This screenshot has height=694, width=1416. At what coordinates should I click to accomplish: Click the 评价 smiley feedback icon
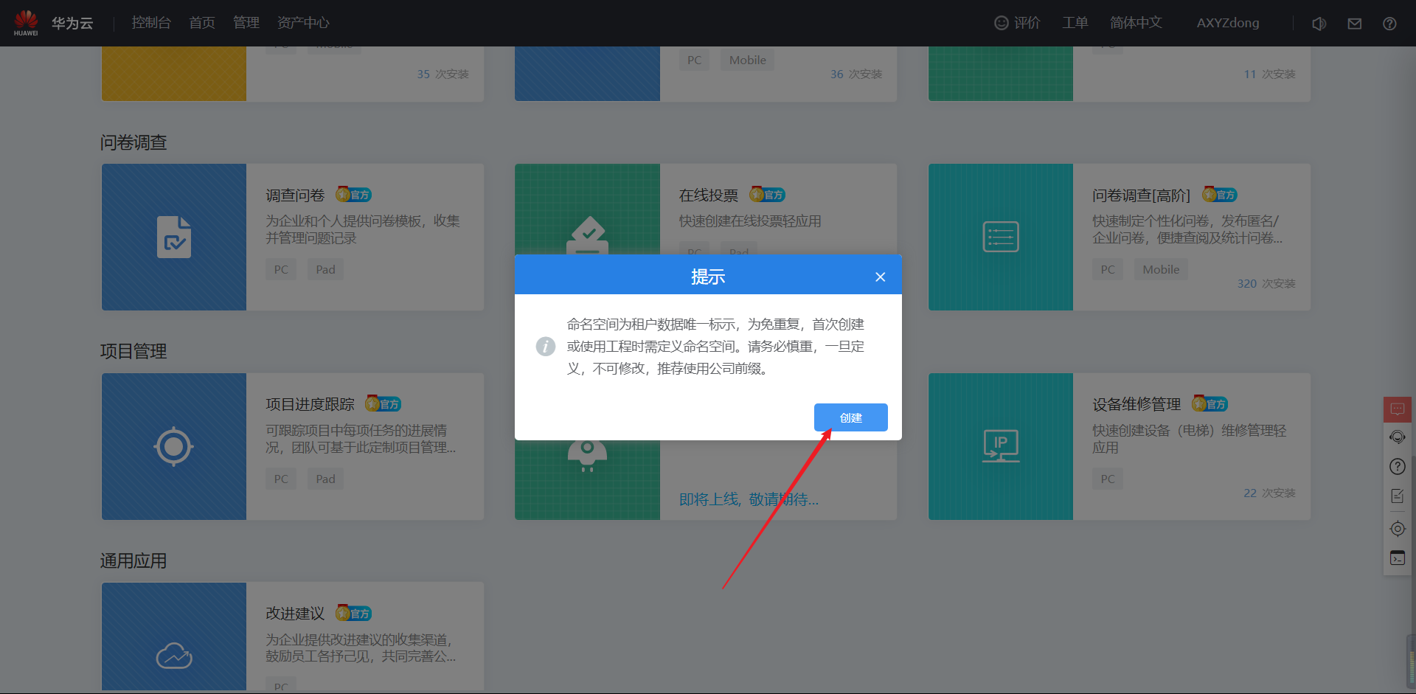1002,23
